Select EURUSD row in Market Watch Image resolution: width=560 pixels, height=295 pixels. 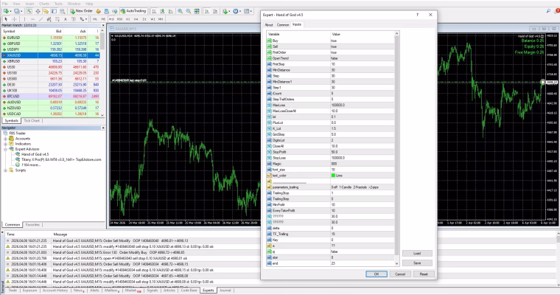[50, 38]
